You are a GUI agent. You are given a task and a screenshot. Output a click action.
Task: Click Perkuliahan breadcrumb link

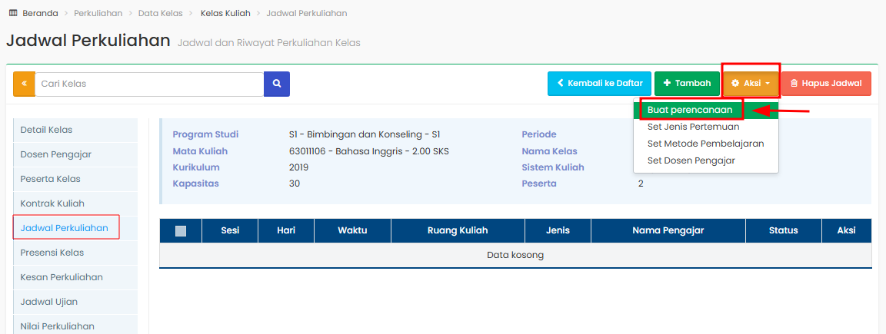100,13
